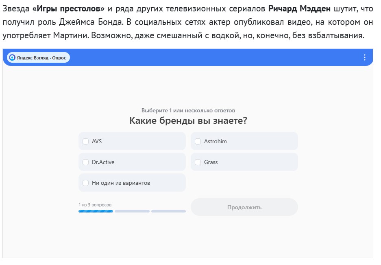Viewport: 381px width, 265px height.
Task: Click the Grass answer label
Action: (211, 162)
